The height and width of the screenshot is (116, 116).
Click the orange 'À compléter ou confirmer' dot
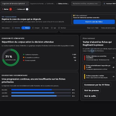[24, 57]
